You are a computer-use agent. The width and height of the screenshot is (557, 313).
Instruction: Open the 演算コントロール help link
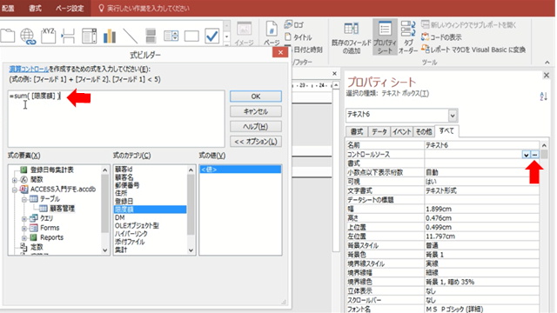[29, 69]
